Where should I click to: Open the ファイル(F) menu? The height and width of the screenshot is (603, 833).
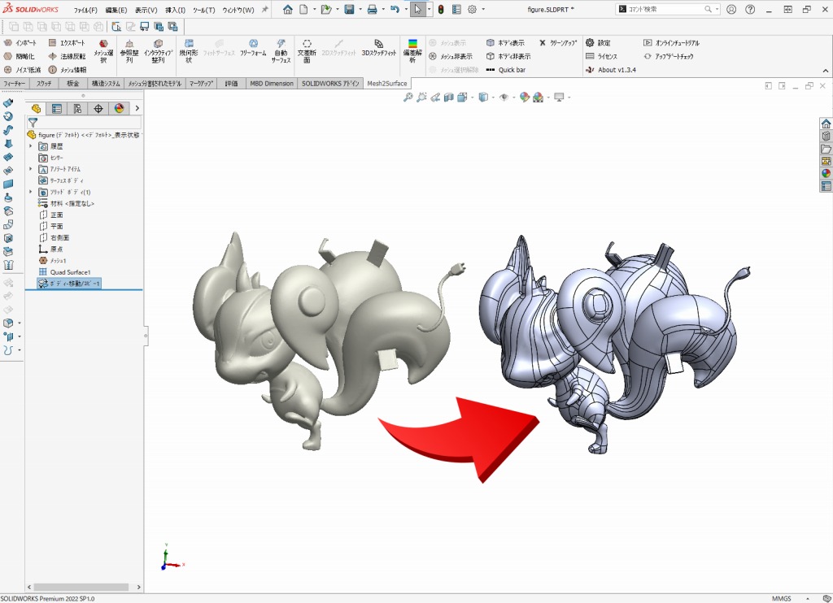85,10
